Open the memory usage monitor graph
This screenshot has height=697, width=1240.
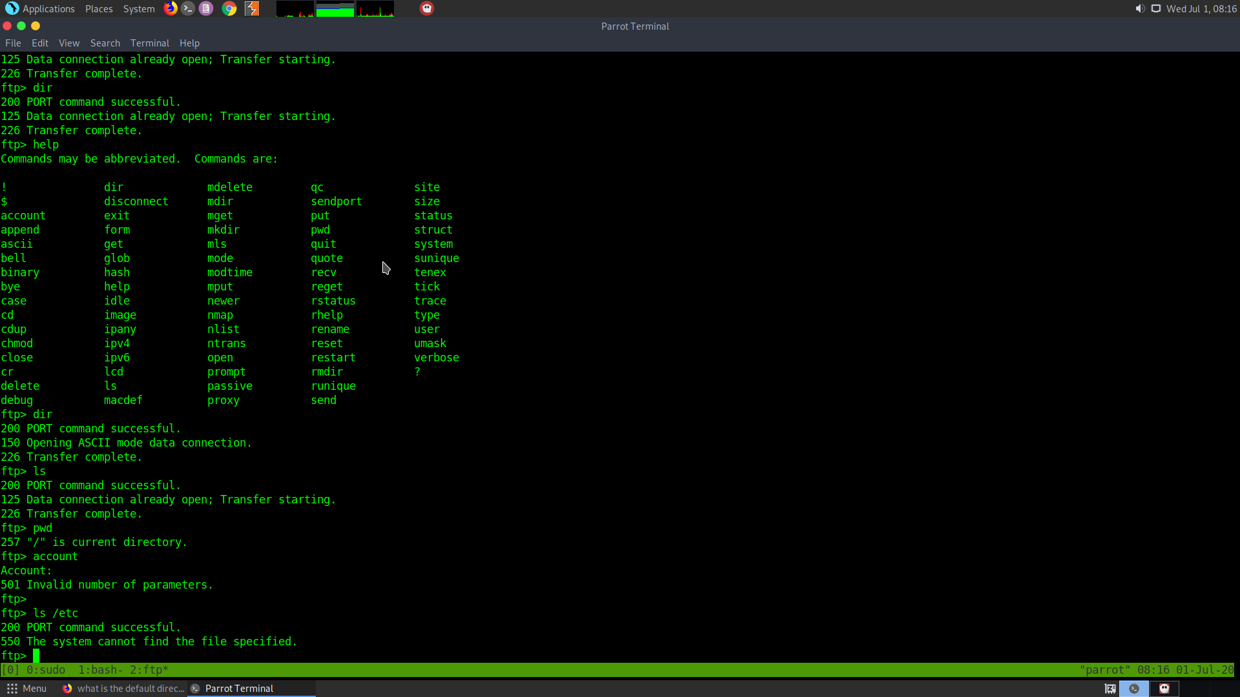coord(335,9)
